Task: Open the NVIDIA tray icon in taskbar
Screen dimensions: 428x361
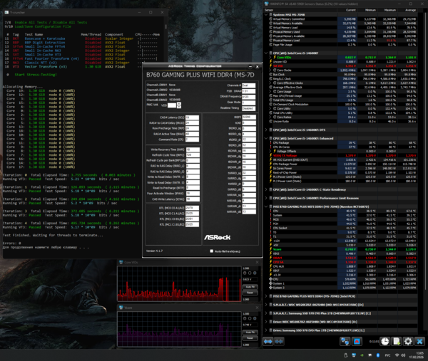Action: [362, 355]
